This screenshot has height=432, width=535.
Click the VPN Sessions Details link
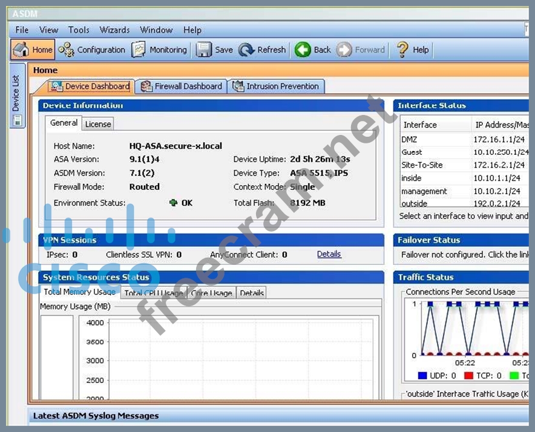[329, 254]
